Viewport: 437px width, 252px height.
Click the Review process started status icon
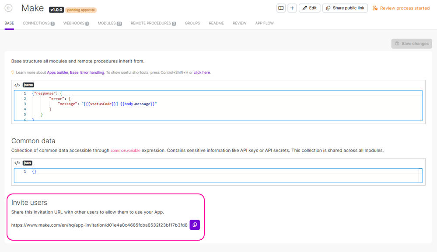coord(375,8)
